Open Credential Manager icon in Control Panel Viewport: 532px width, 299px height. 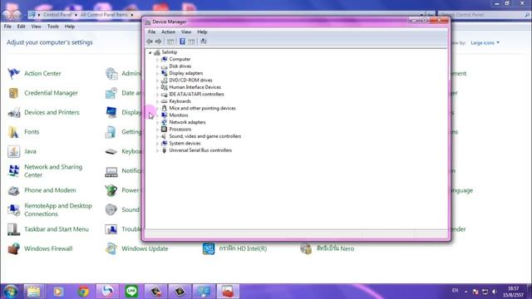[13, 93]
